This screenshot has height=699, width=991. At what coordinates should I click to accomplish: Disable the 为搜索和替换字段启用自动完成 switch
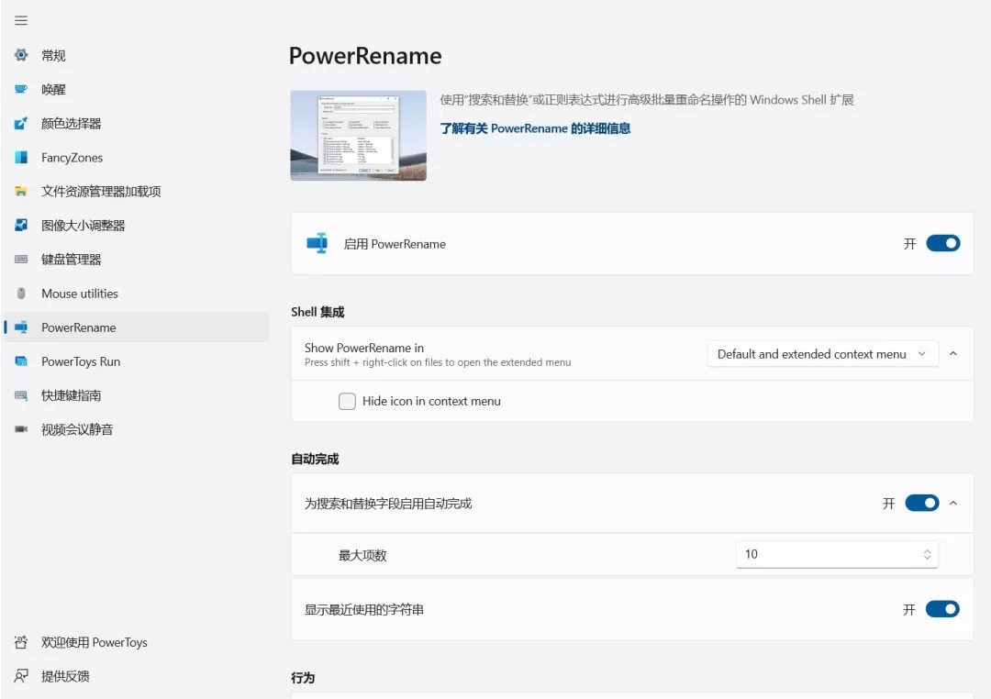click(921, 503)
